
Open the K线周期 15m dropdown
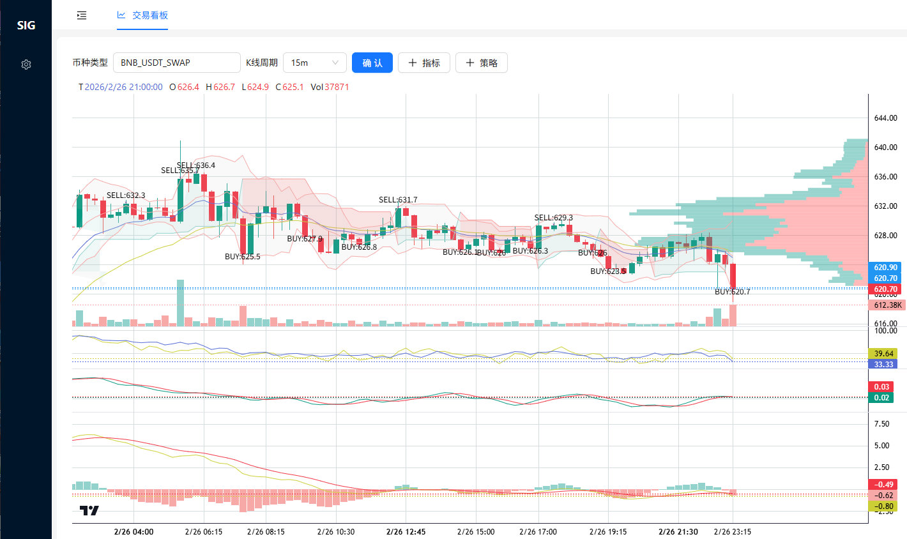[x=315, y=63]
